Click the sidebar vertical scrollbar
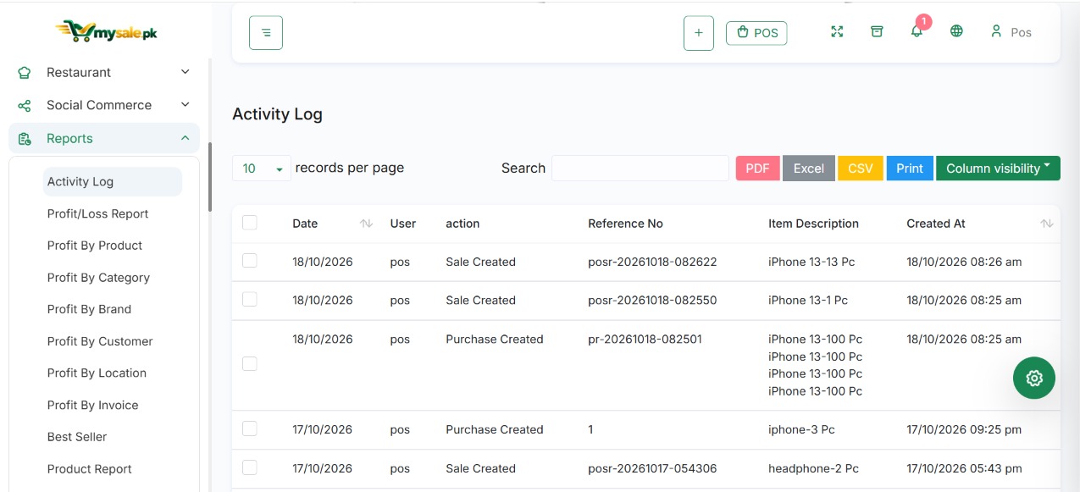The width and height of the screenshot is (1080, 492). pyautogui.click(x=210, y=178)
